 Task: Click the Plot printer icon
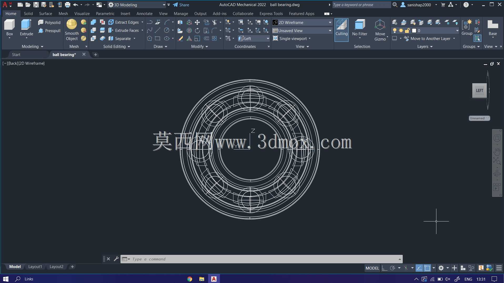pyautogui.click(x=68, y=5)
